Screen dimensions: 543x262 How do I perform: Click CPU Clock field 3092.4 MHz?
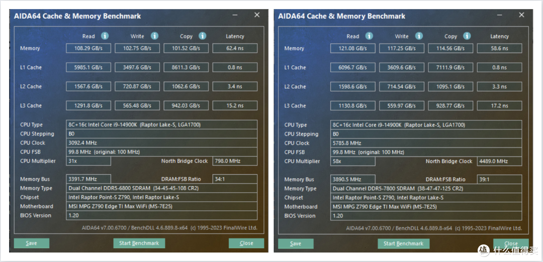pos(162,143)
